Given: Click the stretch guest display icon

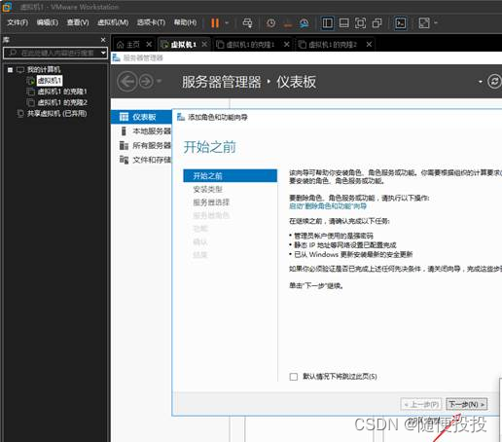Looking at the screenshot, I should (424, 23).
